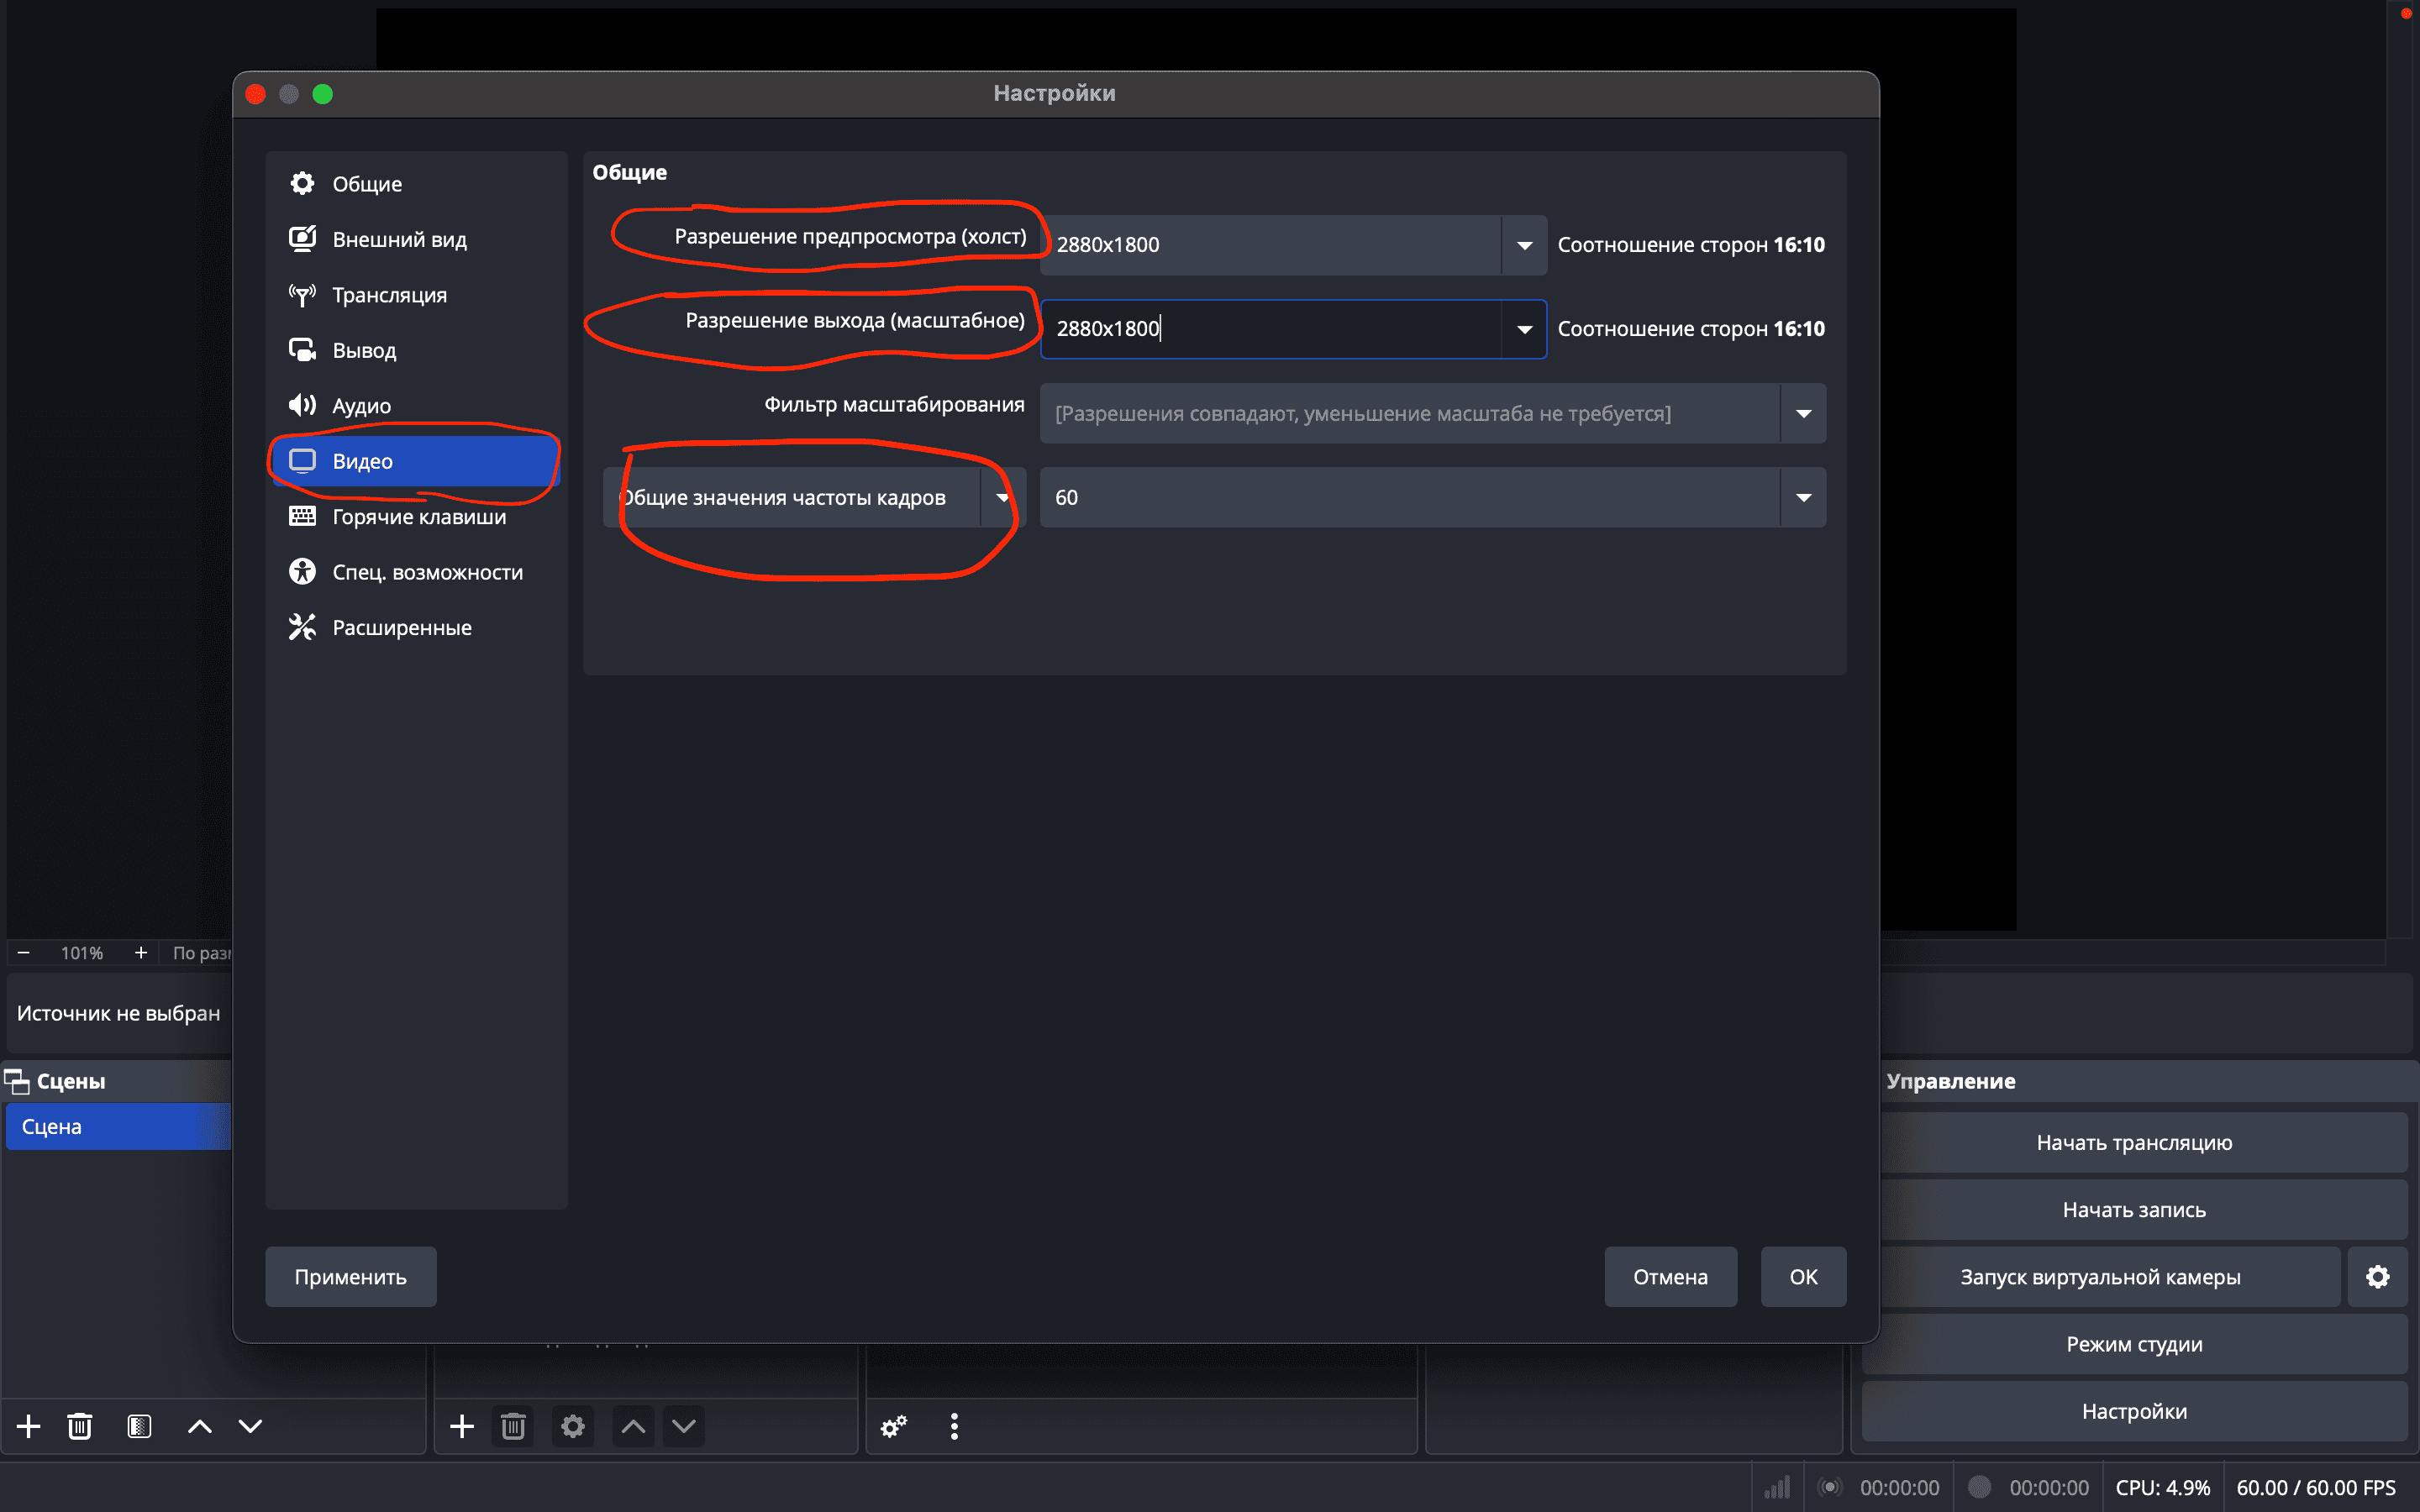Viewport: 2420px width, 1512px height.
Task: Open the Горячие клавиши section
Action: [415, 517]
